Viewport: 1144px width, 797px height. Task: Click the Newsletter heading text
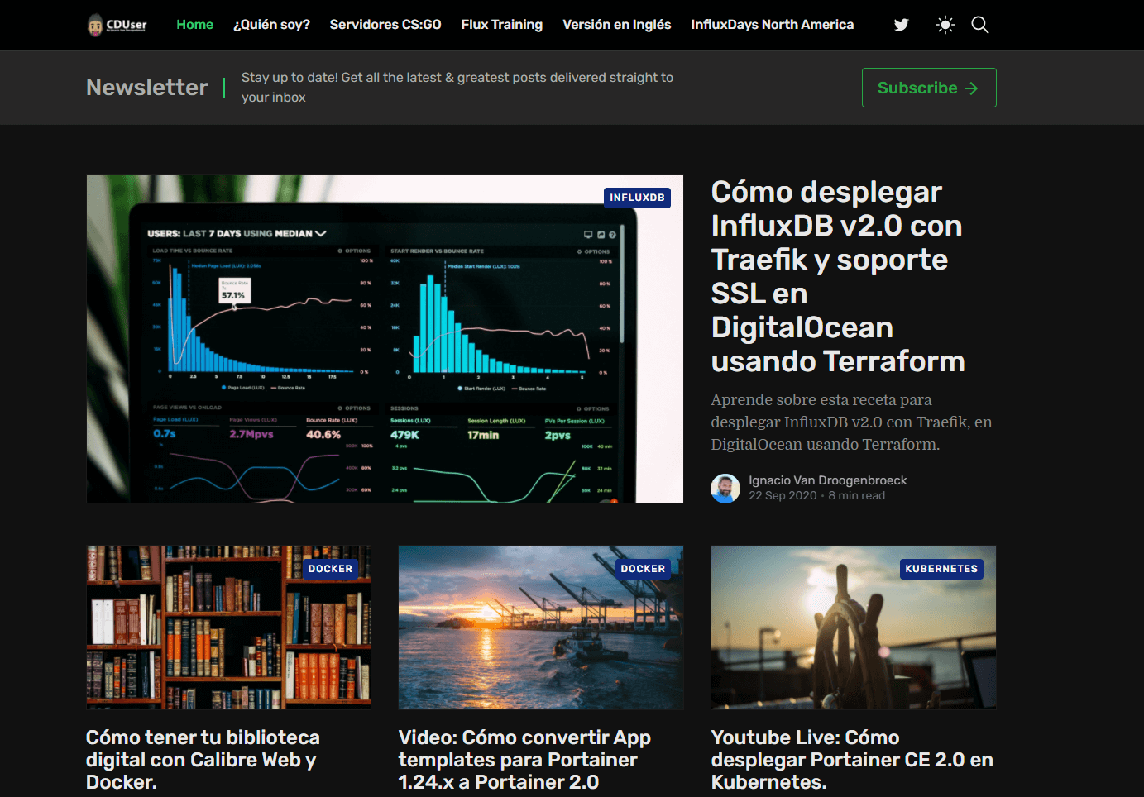coord(147,88)
